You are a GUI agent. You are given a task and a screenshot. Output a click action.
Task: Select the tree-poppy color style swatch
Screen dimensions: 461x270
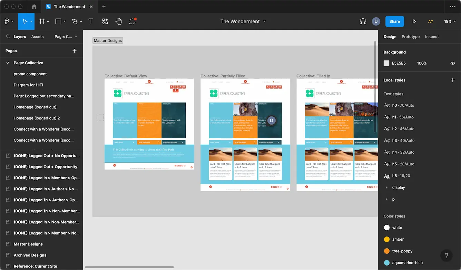click(387, 251)
